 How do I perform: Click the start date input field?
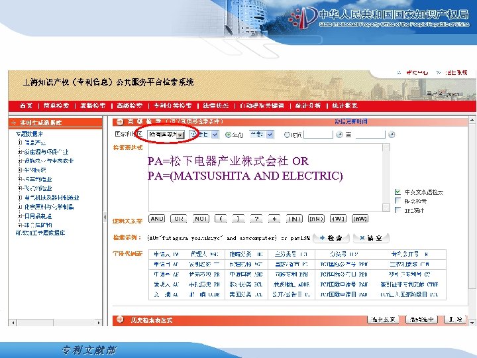[318, 135]
